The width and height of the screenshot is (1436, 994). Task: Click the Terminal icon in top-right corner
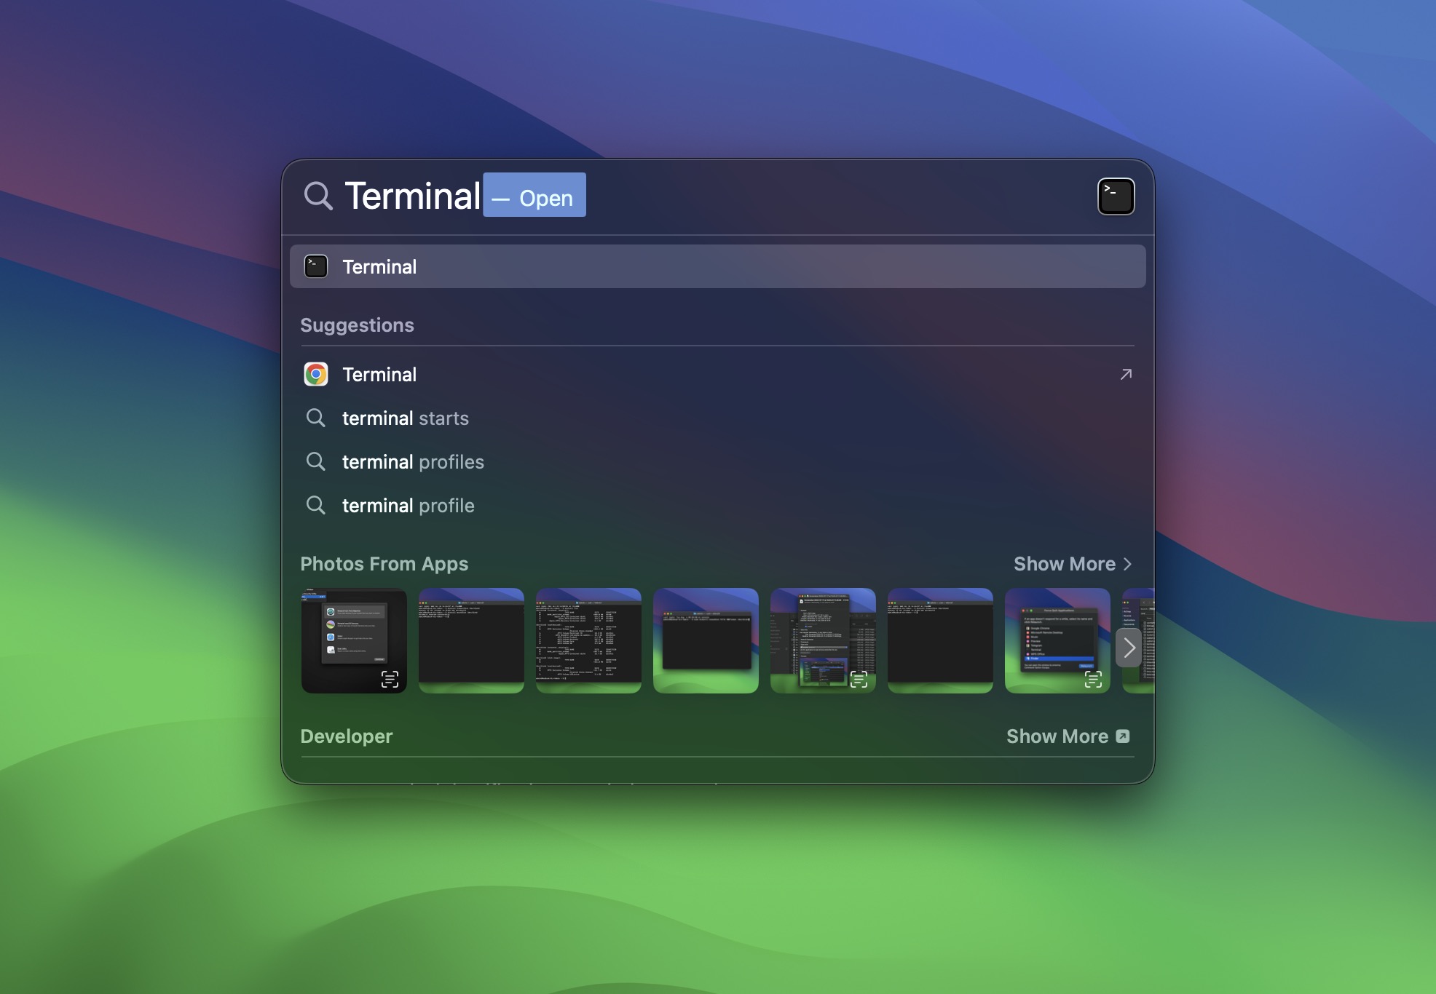pyautogui.click(x=1115, y=196)
